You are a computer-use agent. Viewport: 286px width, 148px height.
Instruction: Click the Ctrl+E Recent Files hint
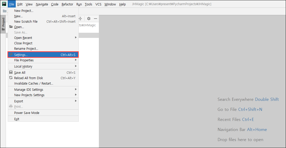[x=248, y=120]
